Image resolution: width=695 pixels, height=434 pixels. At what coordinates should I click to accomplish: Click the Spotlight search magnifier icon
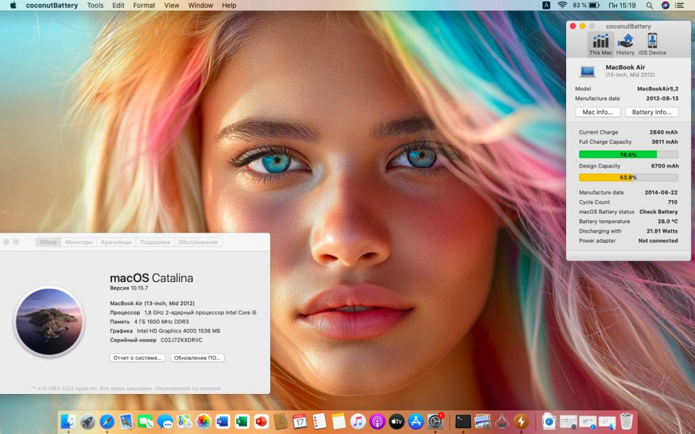(649, 5)
